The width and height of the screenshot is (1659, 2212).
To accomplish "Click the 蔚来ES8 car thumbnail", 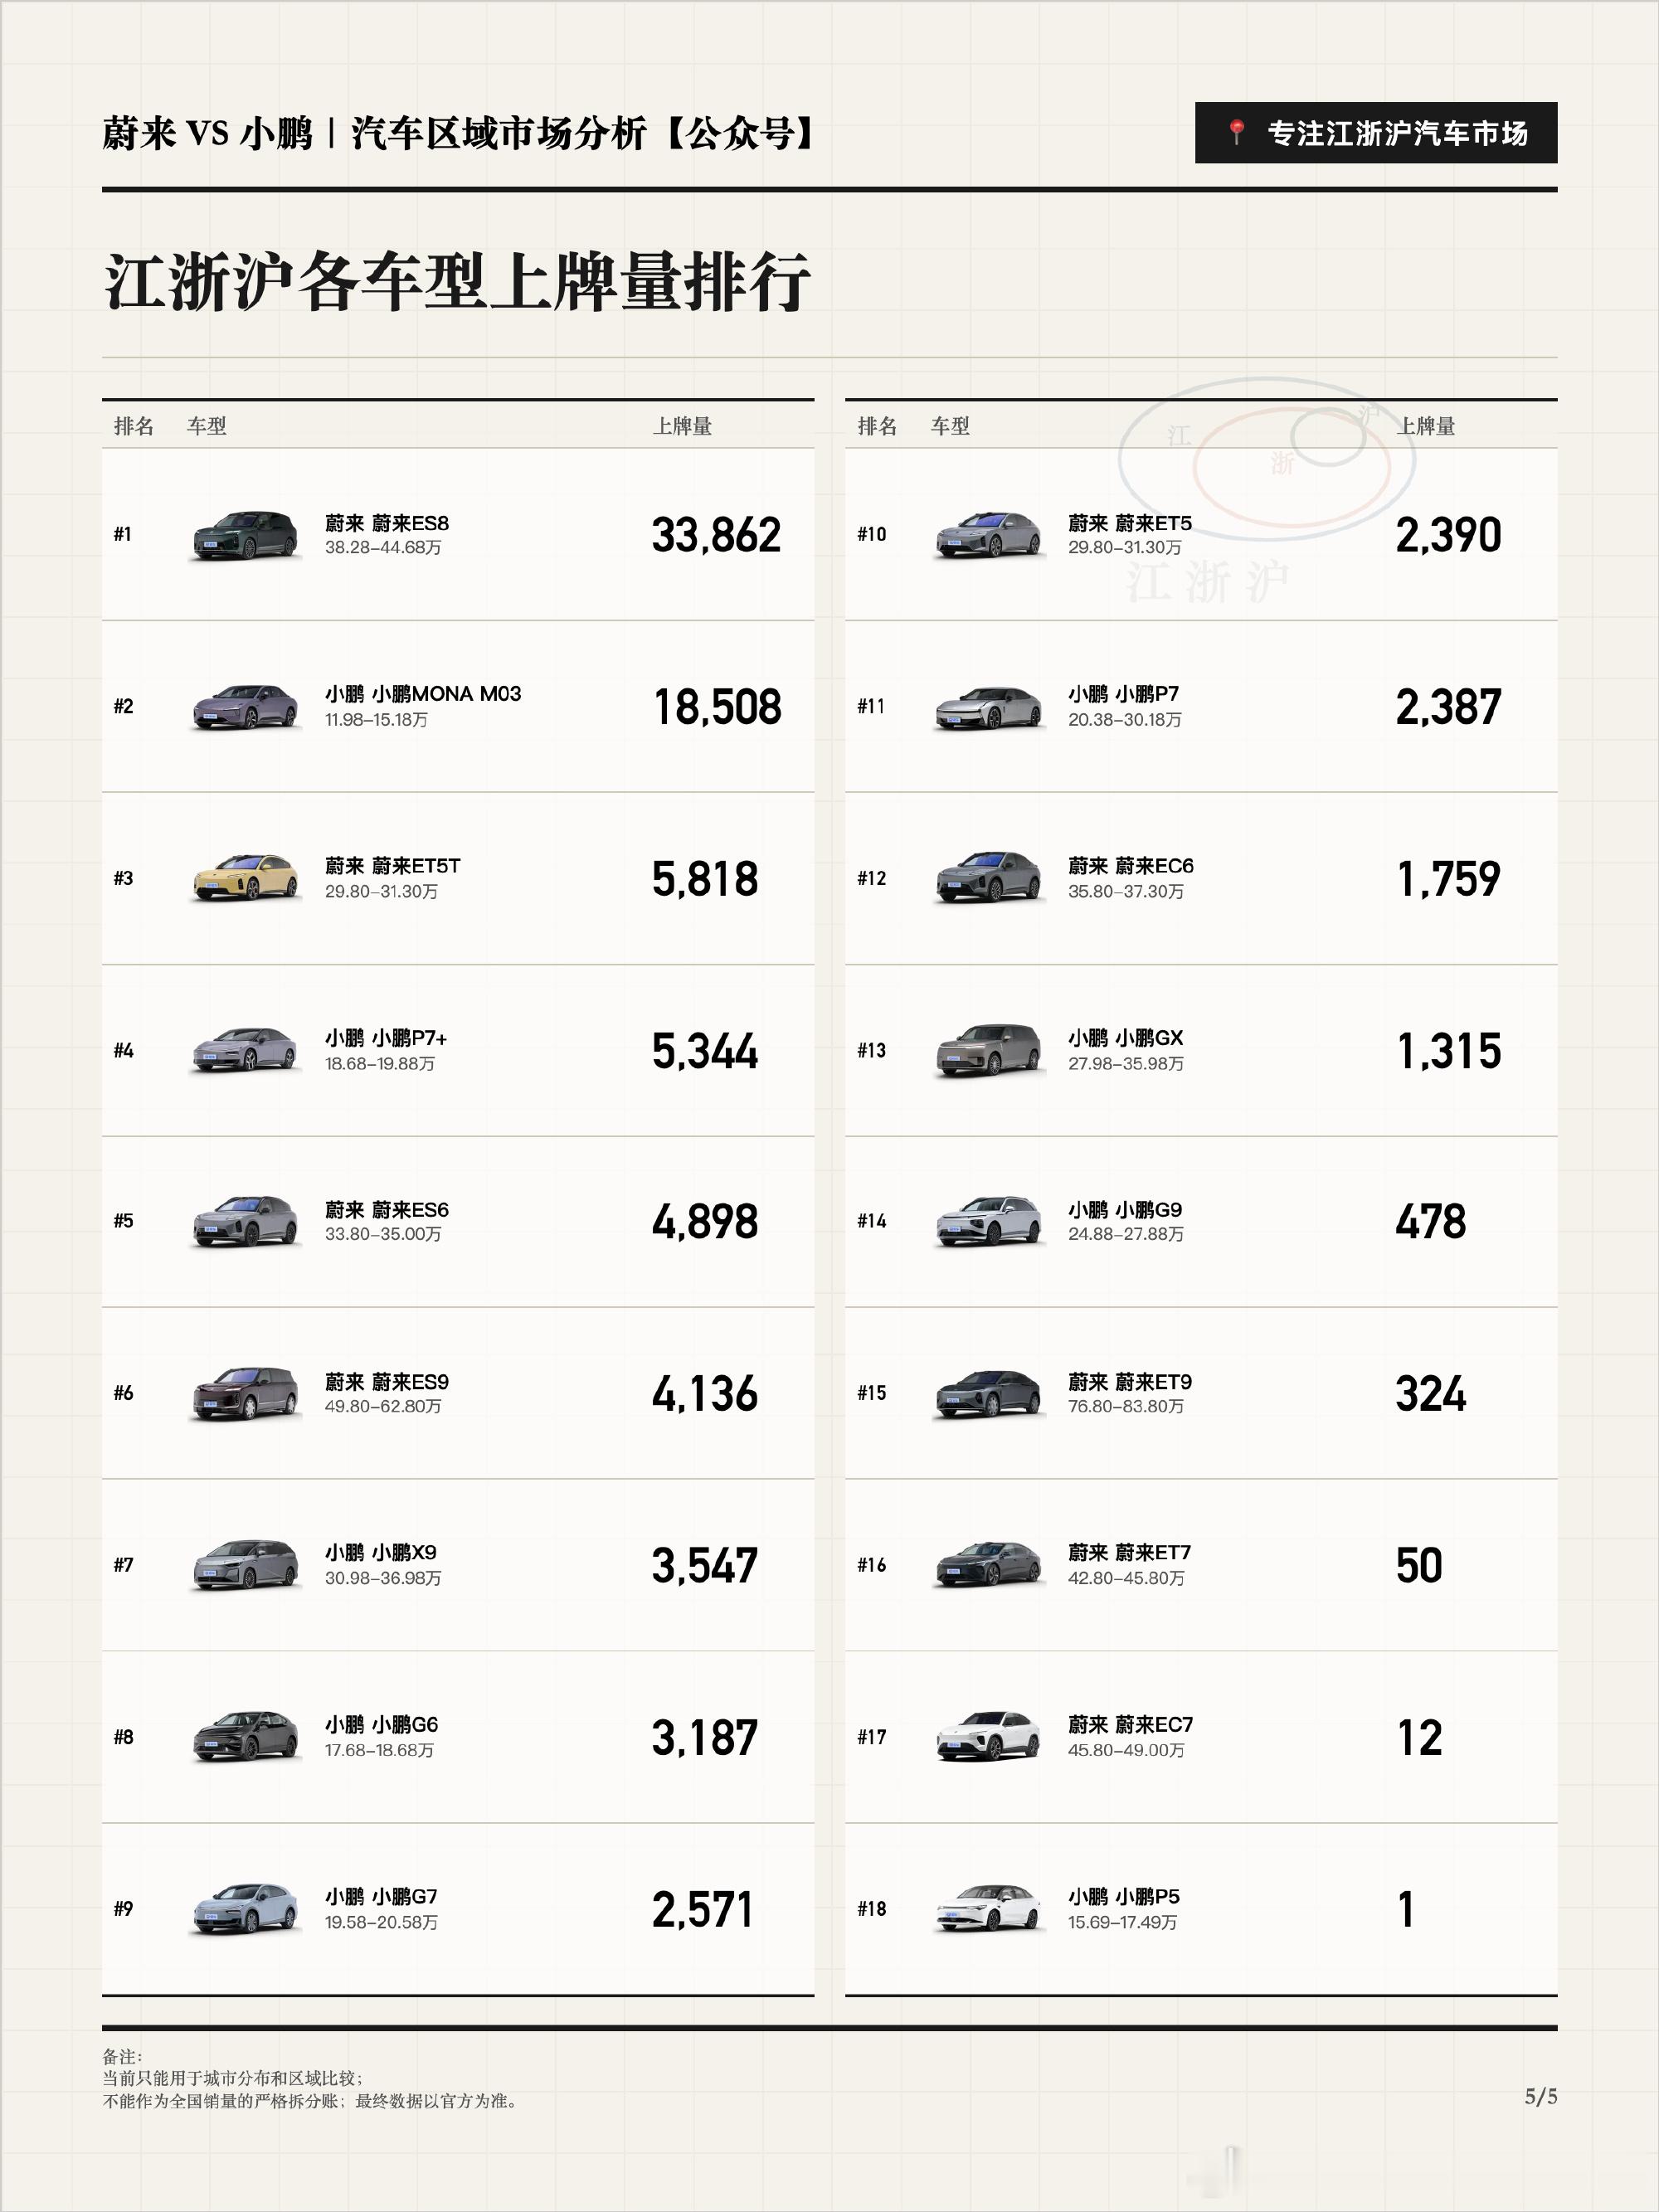I will click(x=246, y=535).
